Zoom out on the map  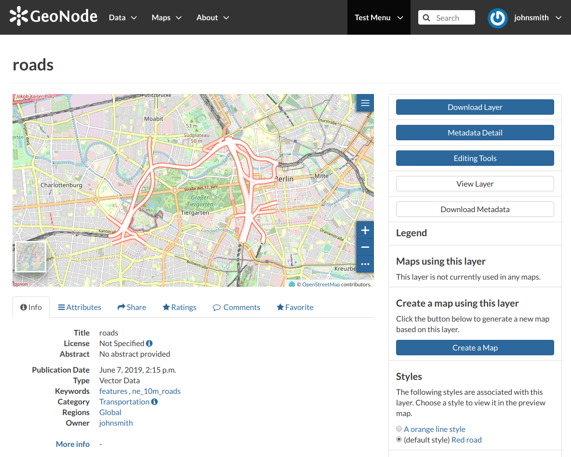pos(365,247)
